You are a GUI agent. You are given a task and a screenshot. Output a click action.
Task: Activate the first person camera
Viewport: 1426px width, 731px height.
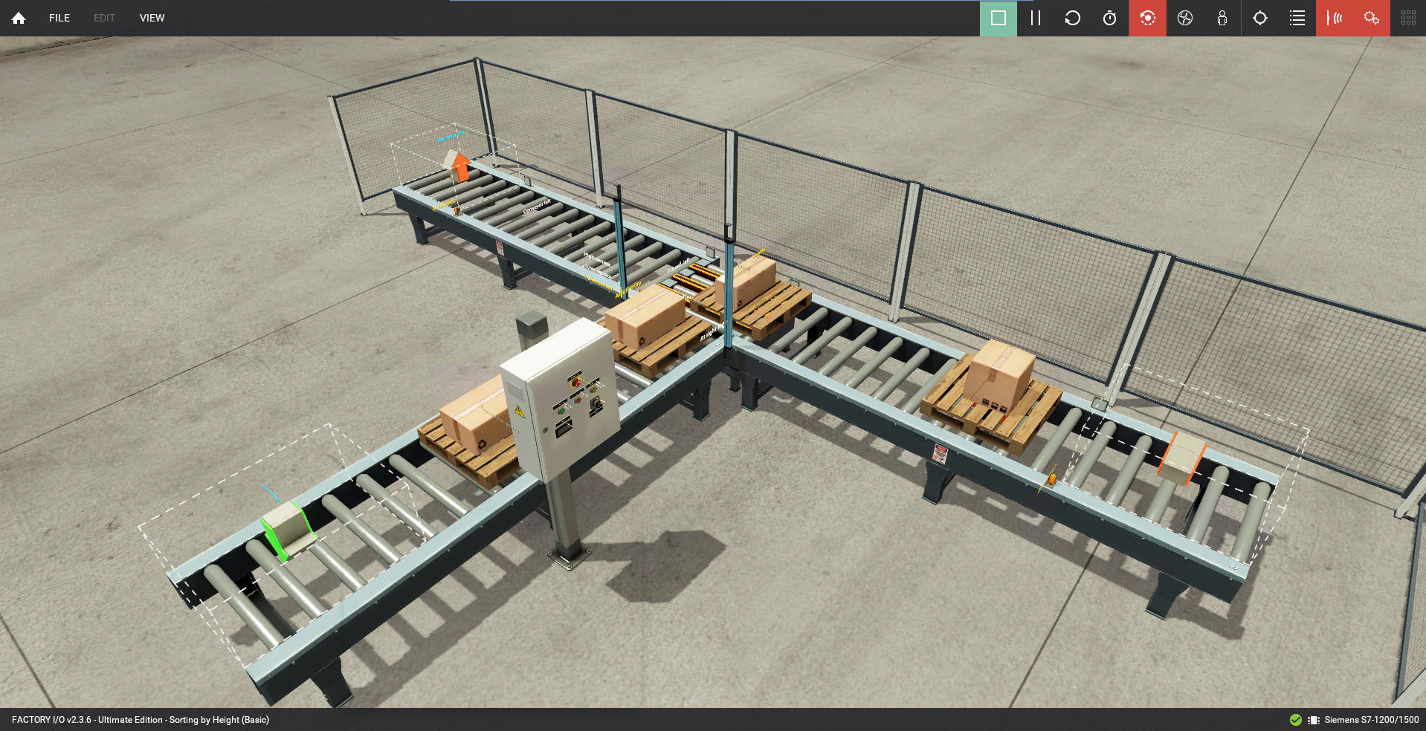coord(1222,18)
